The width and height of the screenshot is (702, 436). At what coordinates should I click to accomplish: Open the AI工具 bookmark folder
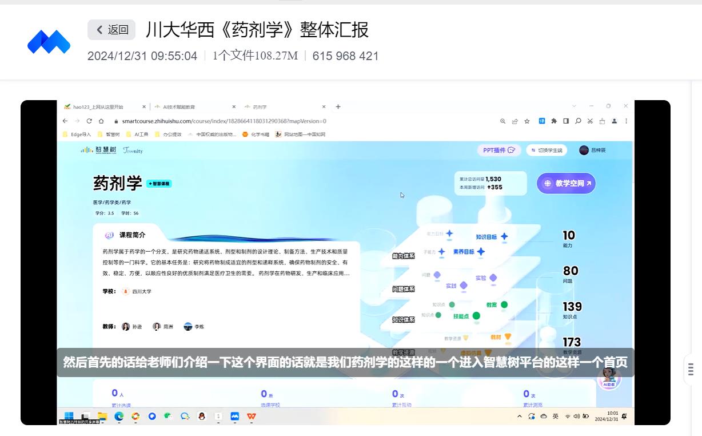pos(137,134)
